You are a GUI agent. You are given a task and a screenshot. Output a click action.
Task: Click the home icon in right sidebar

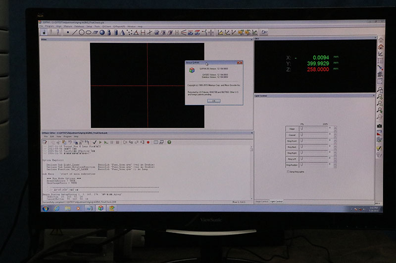(x=381, y=46)
